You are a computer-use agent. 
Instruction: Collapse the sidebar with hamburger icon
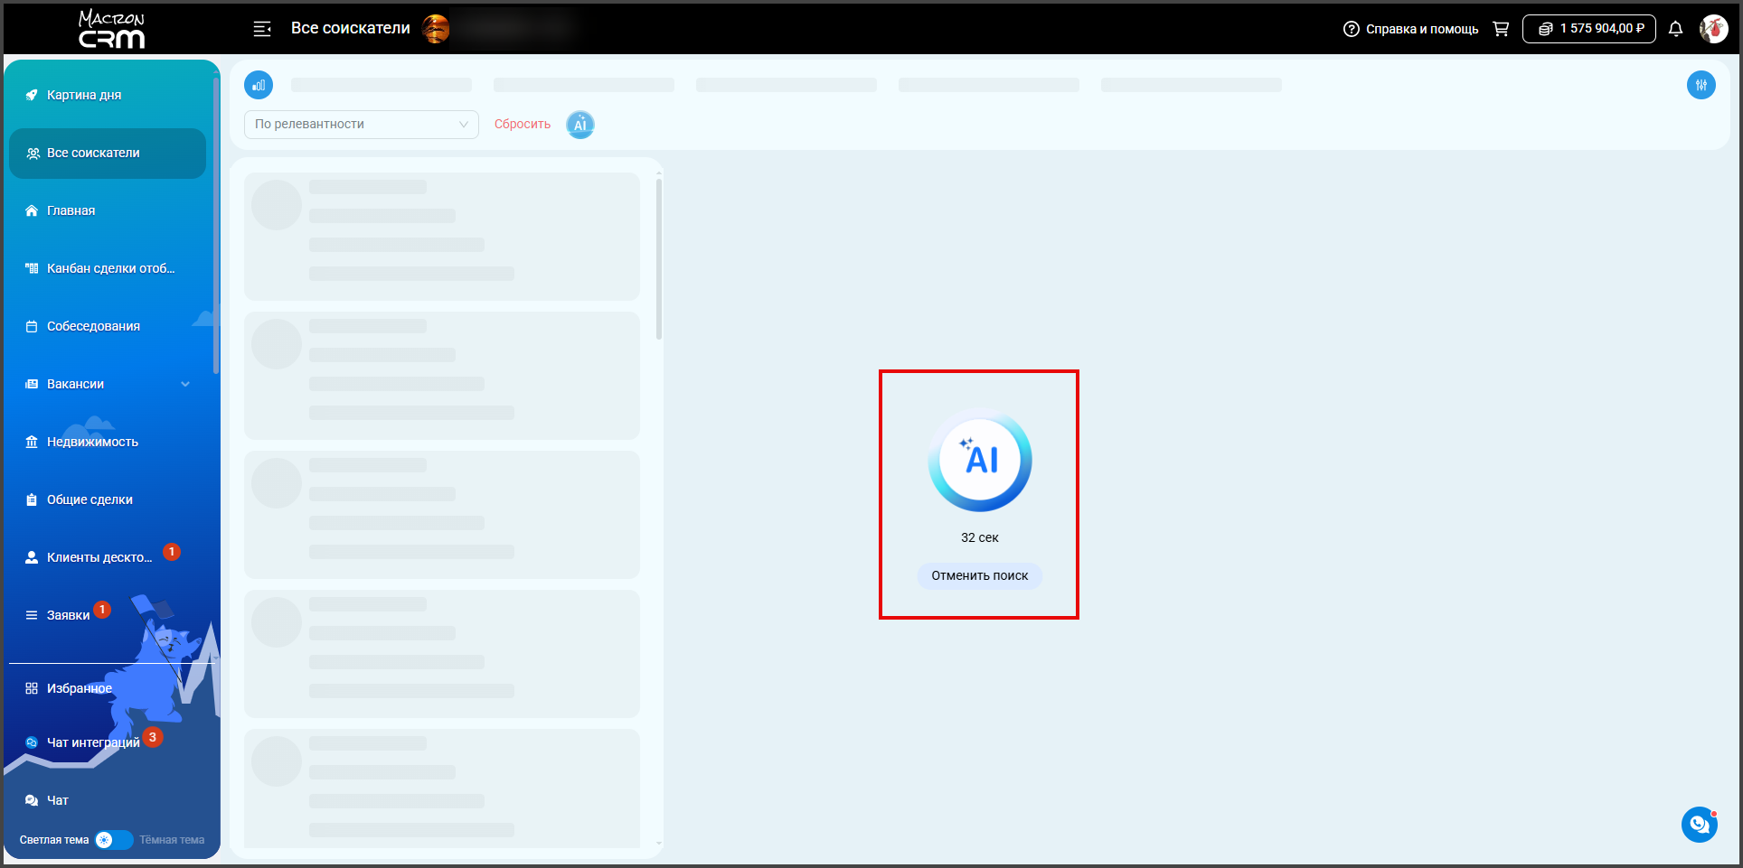pyautogui.click(x=262, y=29)
